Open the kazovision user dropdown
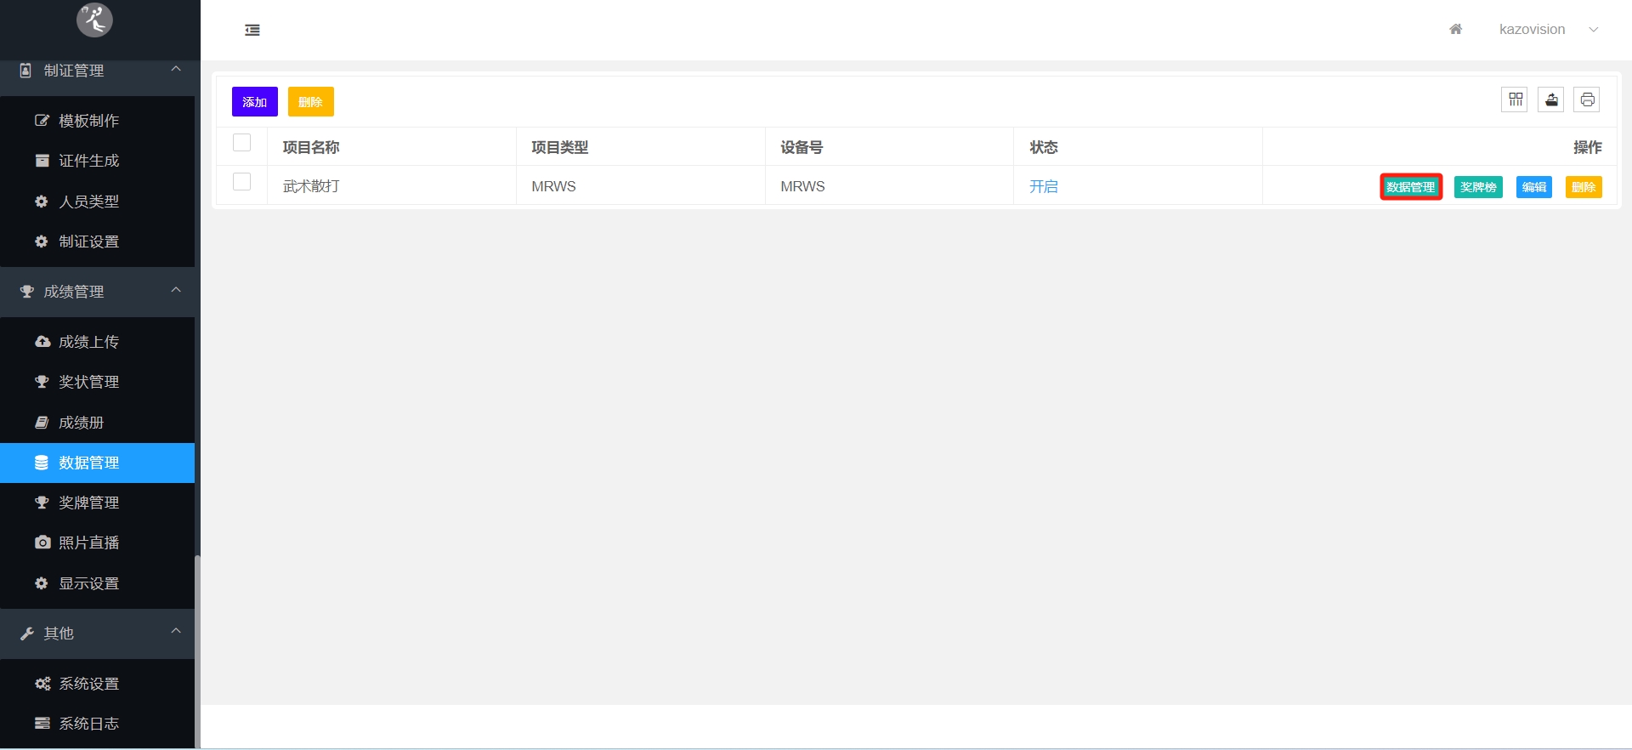 [x=1548, y=30]
